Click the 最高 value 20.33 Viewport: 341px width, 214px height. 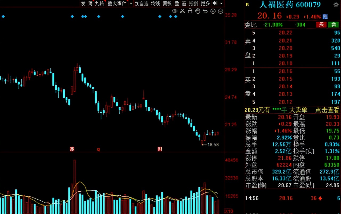coord(333,124)
